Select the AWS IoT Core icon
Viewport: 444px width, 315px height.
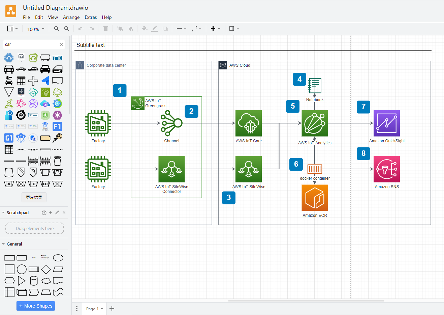[249, 123]
